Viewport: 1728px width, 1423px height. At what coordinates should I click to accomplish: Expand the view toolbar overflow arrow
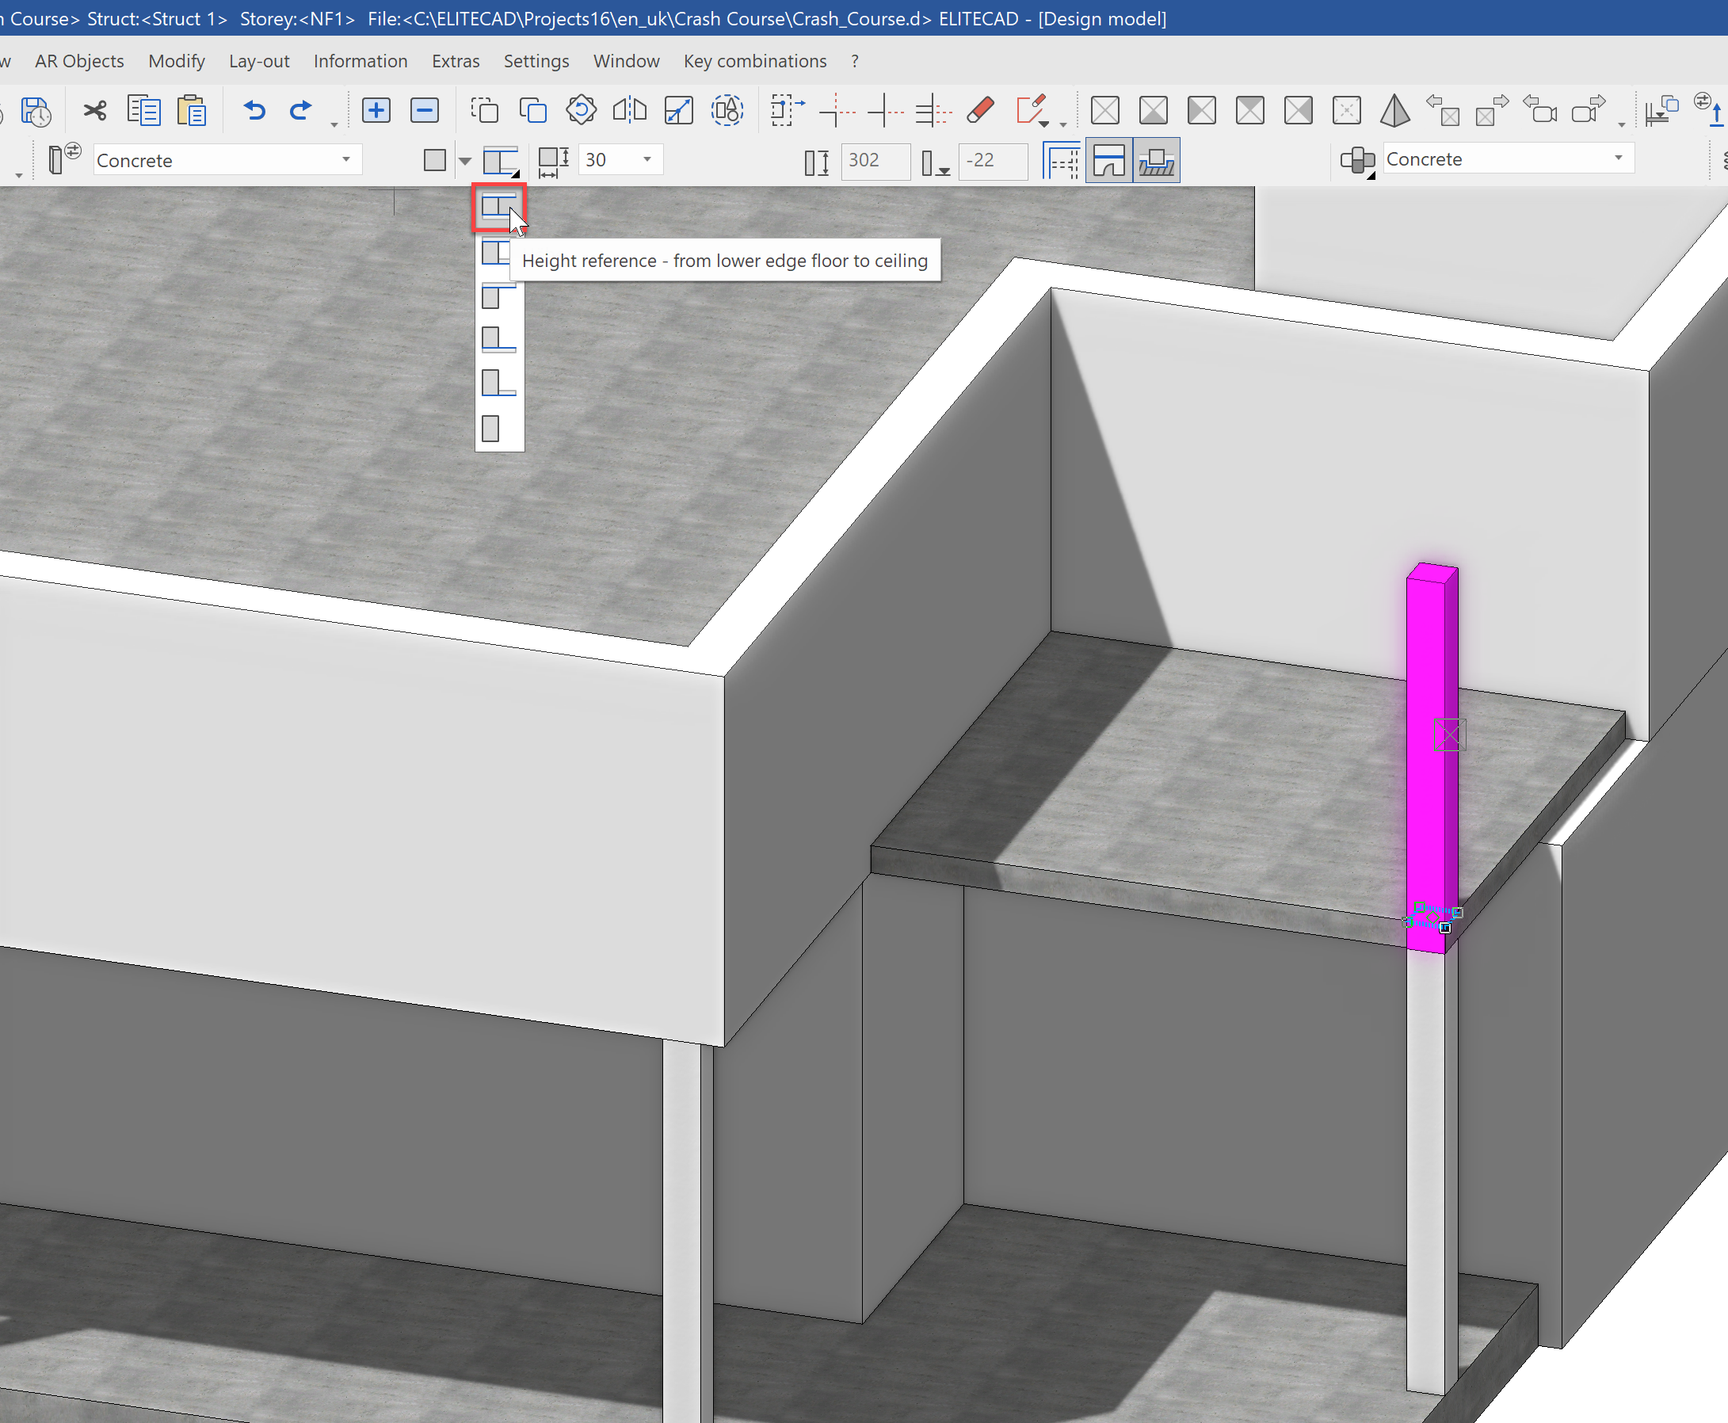point(1621,124)
